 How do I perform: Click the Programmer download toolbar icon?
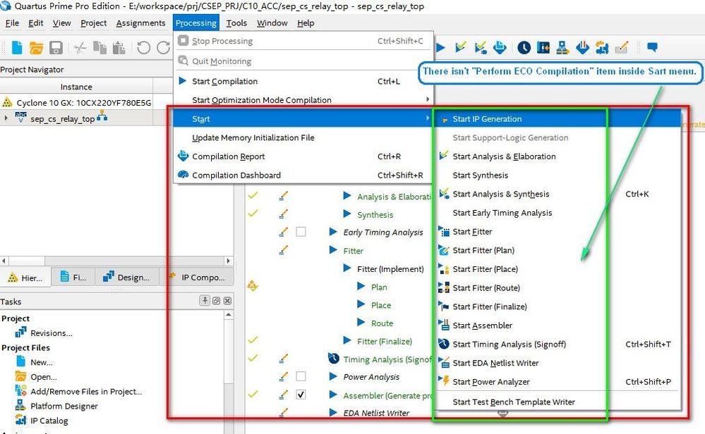(x=582, y=48)
